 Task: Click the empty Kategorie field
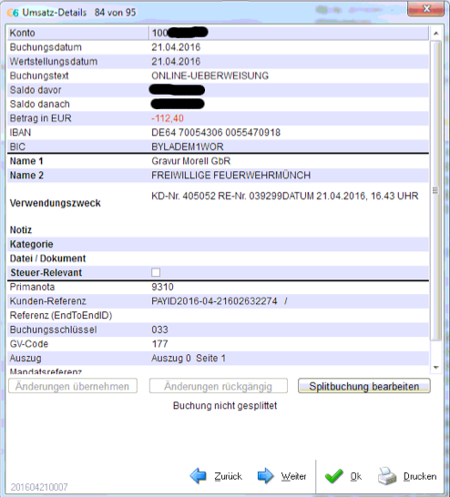point(289,244)
